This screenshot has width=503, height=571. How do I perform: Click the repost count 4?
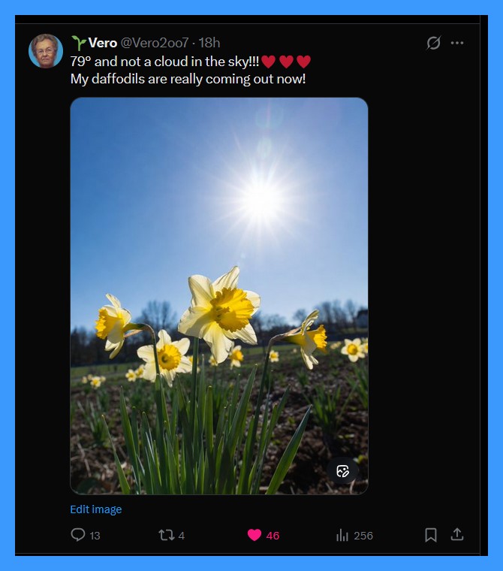click(182, 536)
